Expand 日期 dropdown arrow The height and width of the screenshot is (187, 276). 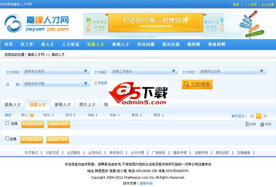pos(86,83)
